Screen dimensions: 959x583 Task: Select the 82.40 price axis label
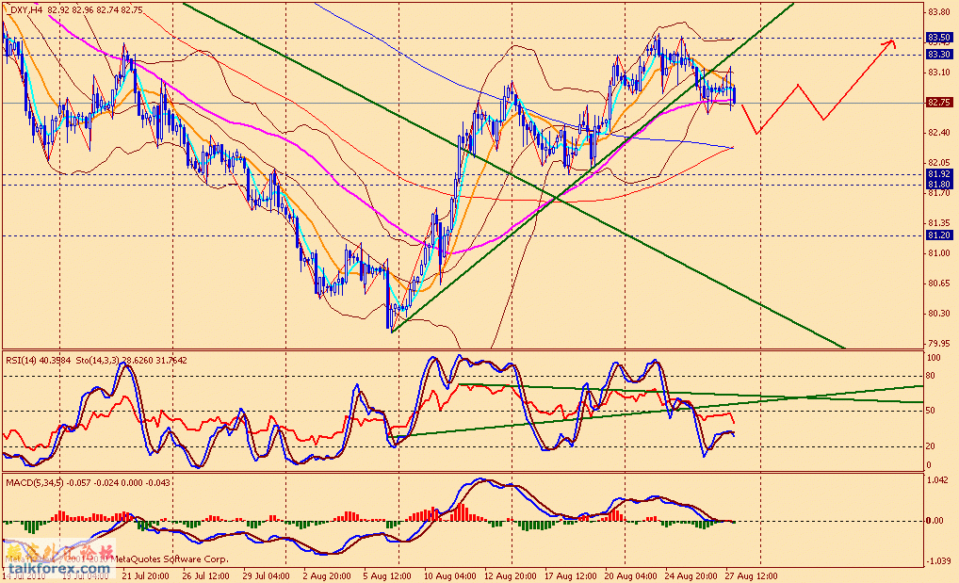[939, 133]
